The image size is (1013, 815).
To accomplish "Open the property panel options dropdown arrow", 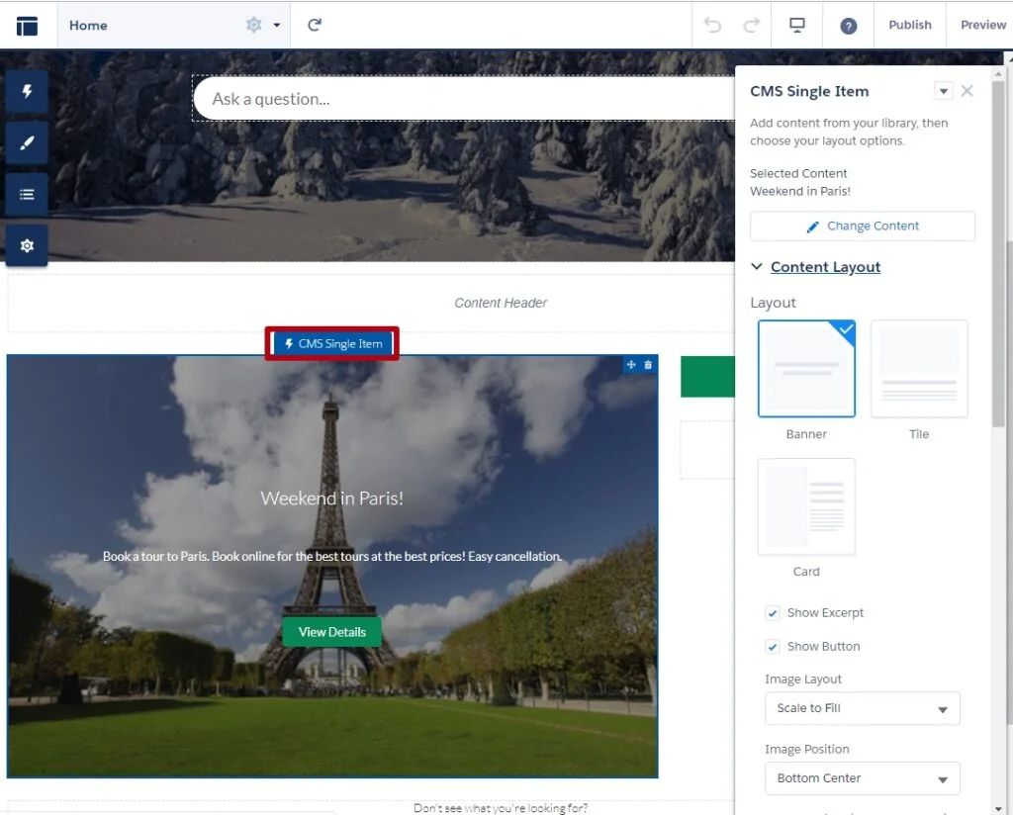I will pyautogui.click(x=943, y=91).
